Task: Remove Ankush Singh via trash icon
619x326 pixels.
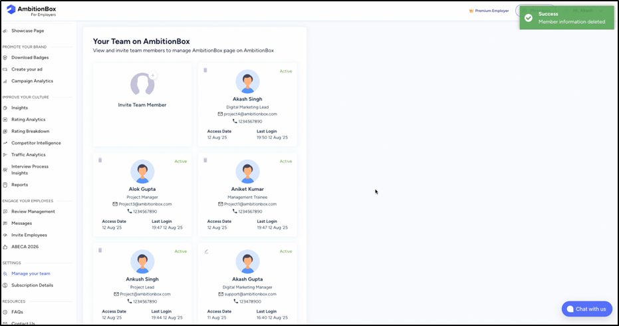Action: [100, 250]
